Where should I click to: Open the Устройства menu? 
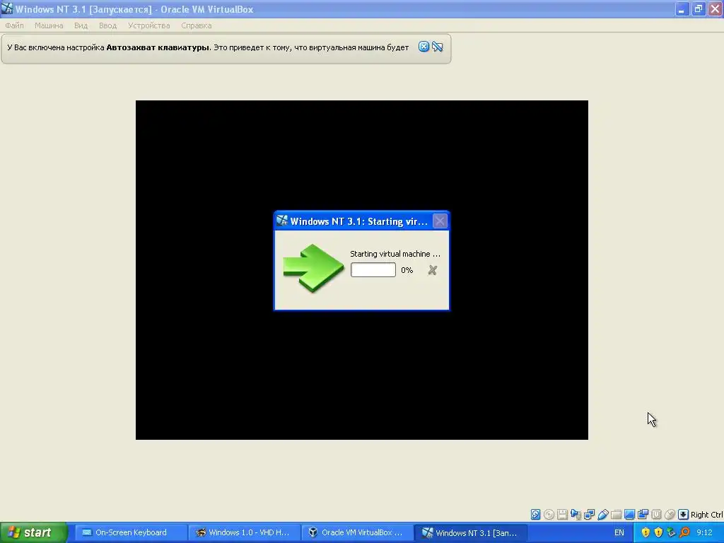click(148, 25)
